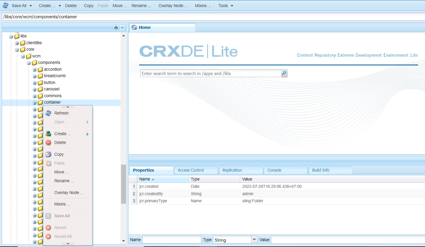This screenshot has height=247, width=425.
Task: Expand the accordion folder node
Action: pyautogui.click(x=35, y=70)
